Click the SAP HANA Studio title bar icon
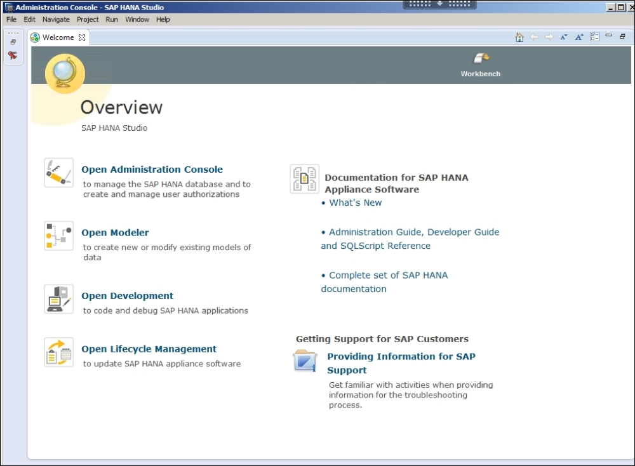 click(x=9, y=7)
